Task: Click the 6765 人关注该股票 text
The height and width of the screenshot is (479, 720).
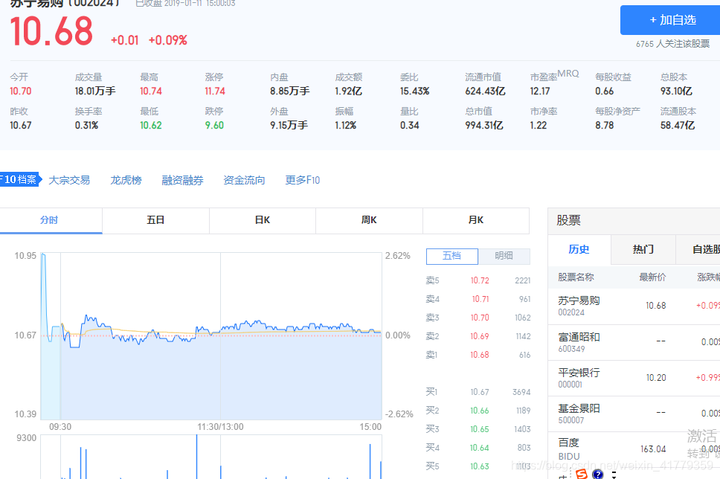Action: point(672,44)
